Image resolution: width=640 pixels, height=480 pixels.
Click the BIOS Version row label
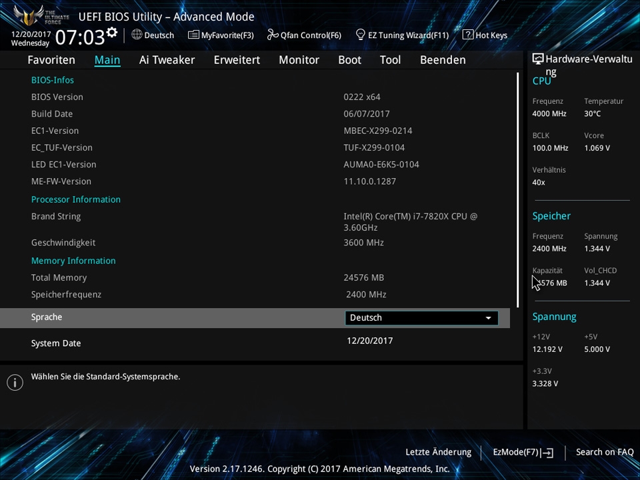(57, 97)
